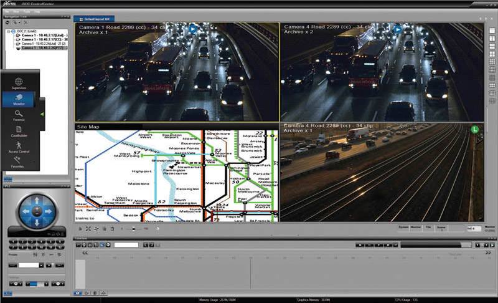Zoom out with PTZ minus button

[x=37, y=214]
